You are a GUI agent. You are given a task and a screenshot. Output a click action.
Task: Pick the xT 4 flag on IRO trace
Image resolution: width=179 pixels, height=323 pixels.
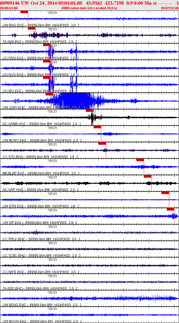click(x=47, y=77)
